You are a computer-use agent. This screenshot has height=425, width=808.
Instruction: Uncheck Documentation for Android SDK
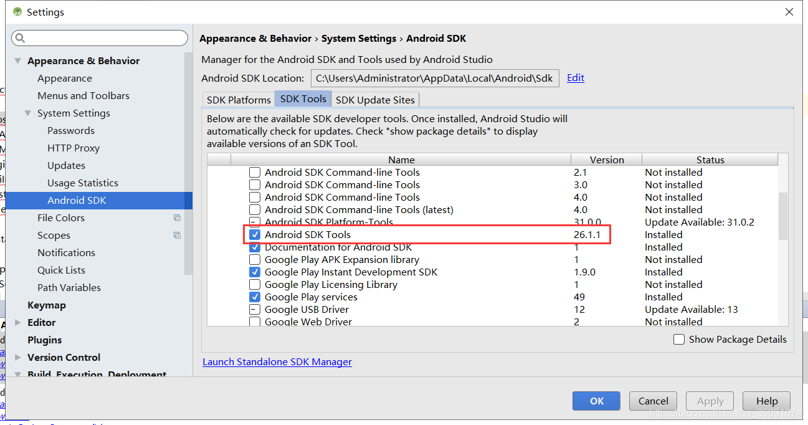point(255,247)
